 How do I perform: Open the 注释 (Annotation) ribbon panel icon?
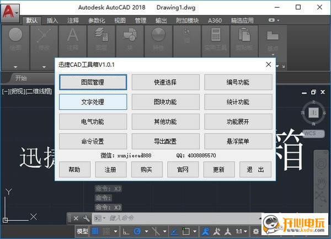click(73, 40)
